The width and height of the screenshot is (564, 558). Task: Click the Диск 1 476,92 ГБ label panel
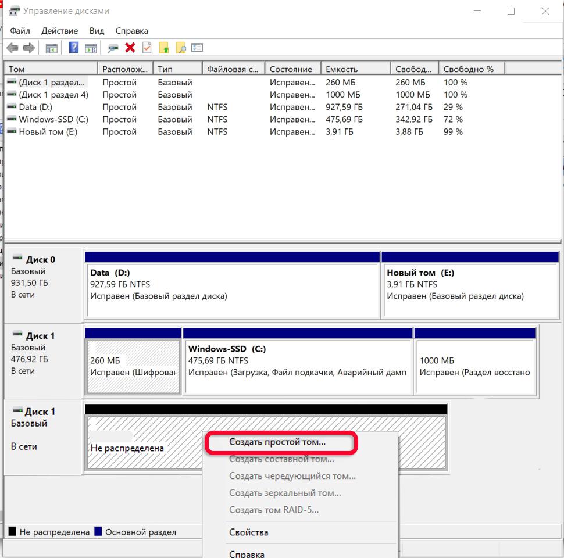[44, 362]
